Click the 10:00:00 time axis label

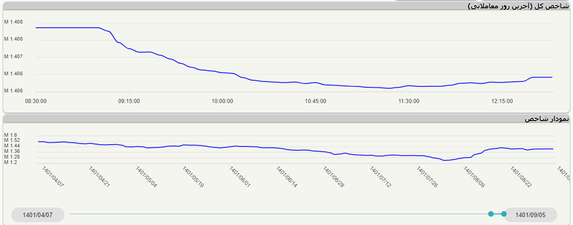[x=222, y=101]
